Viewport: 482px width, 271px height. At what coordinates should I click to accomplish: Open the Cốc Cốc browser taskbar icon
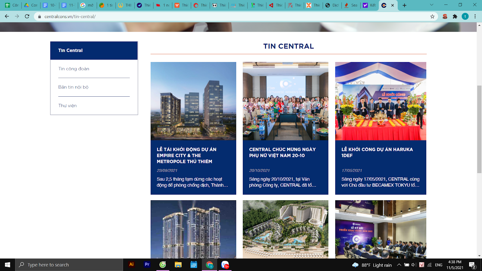tap(163, 265)
